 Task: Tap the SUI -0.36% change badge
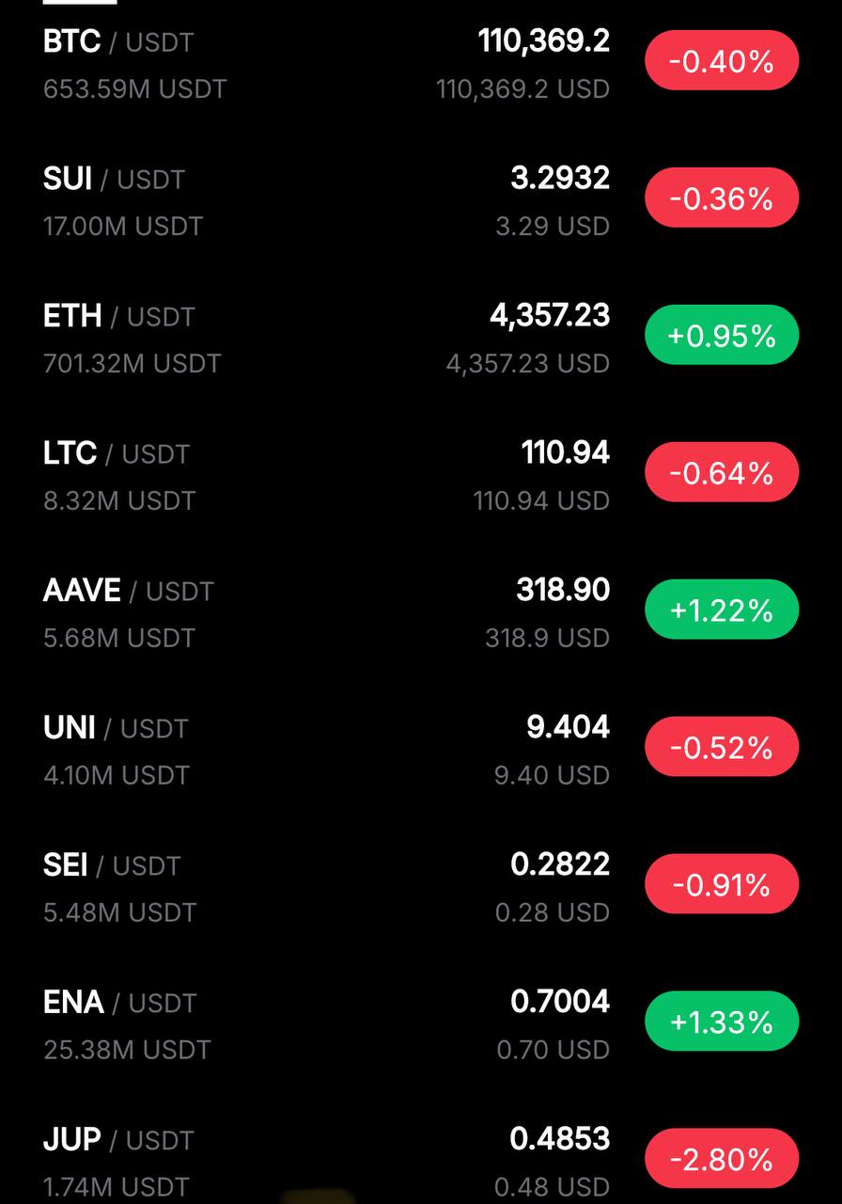(x=722, y=198)
